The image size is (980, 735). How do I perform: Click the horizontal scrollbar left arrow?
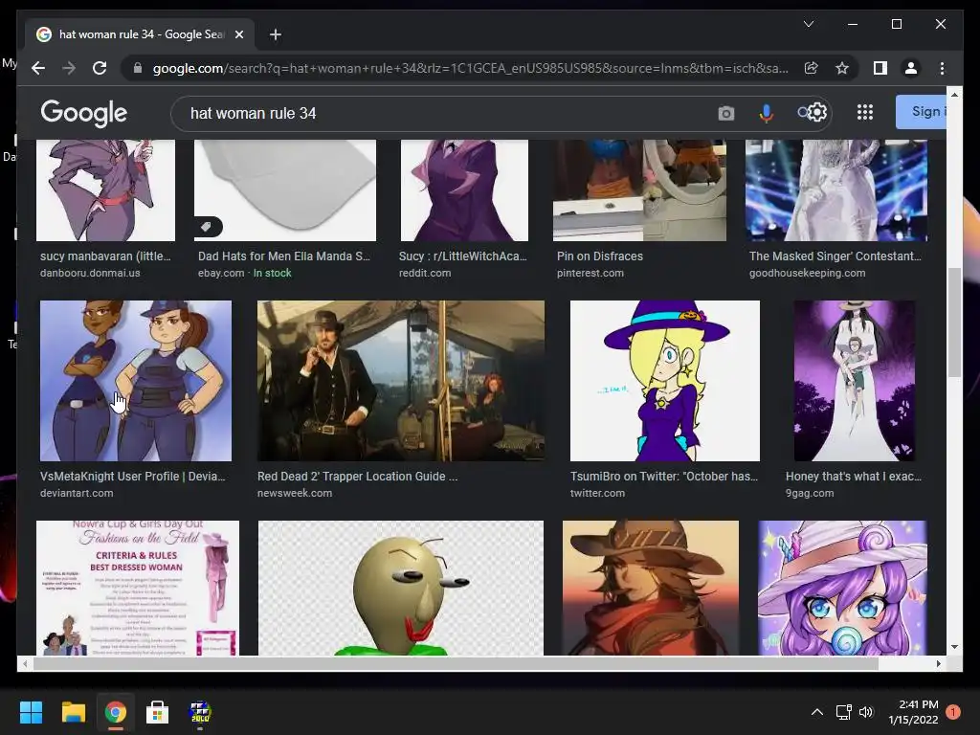[25, 664]
